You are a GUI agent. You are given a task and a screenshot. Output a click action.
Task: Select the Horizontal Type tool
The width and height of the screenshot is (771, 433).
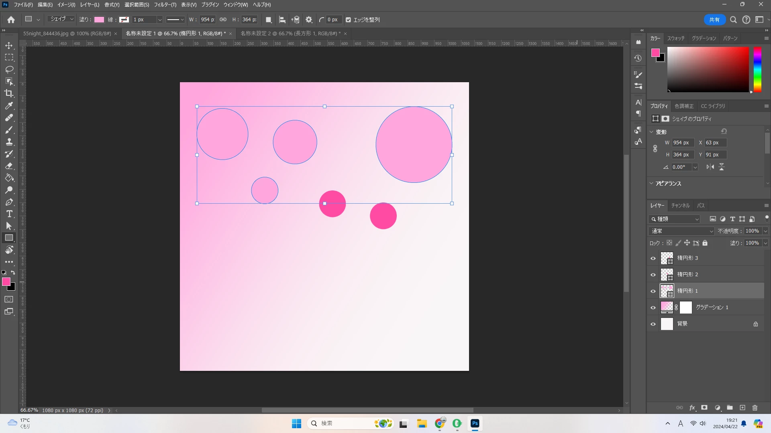(9, 214)
